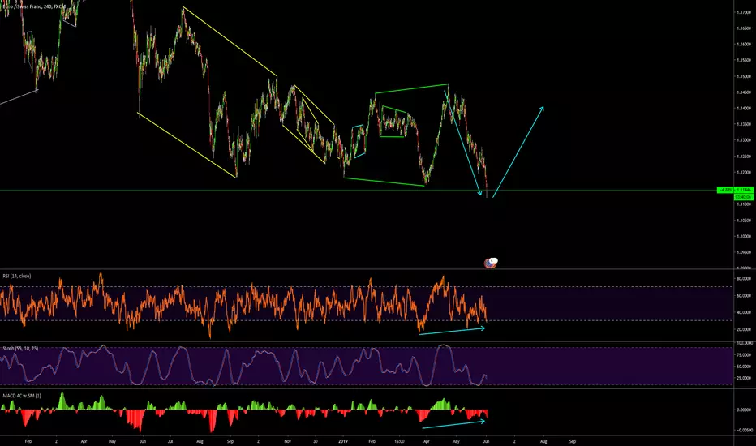756x446 pixels.
Task: Click the -0.00500 MACD scale value
Action: click(744, 430)
